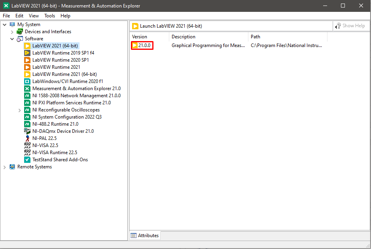This screenshot has height=249, width=371.
Task: Select NI-DAQmx Device Driver 21.0
Action: click(x=63, y=131)
